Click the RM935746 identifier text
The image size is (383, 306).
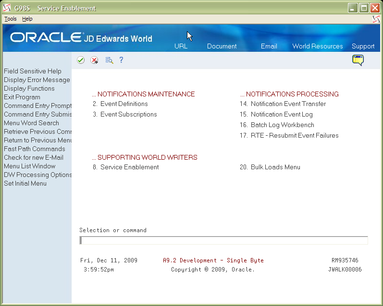(x=345, y=260)
